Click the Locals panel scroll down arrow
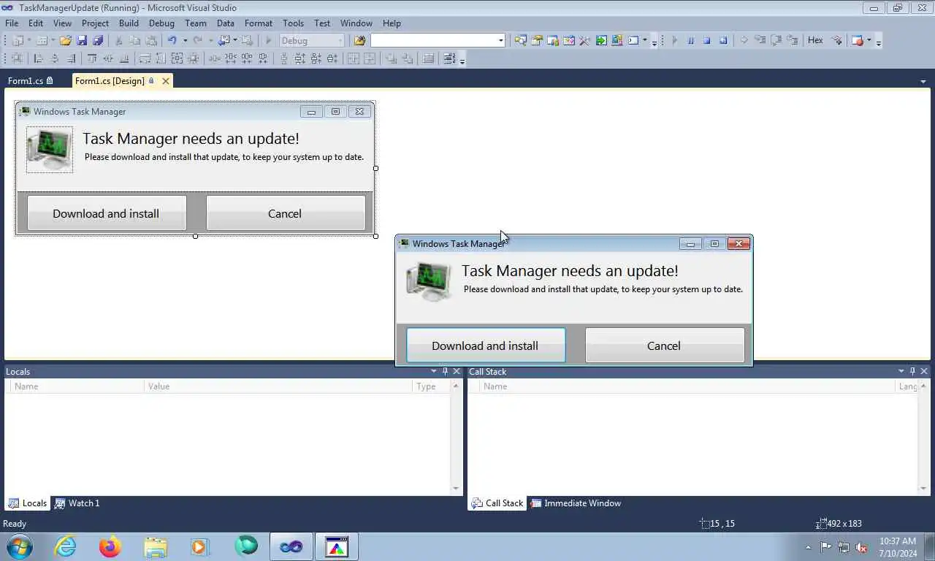 pos(456,488)
